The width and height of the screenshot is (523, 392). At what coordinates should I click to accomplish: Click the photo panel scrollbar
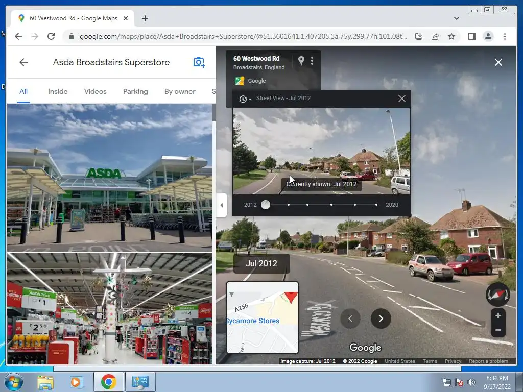tap(214, 113)
